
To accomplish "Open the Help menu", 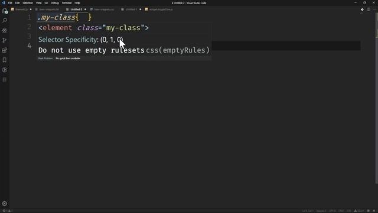I will (77, 3).
